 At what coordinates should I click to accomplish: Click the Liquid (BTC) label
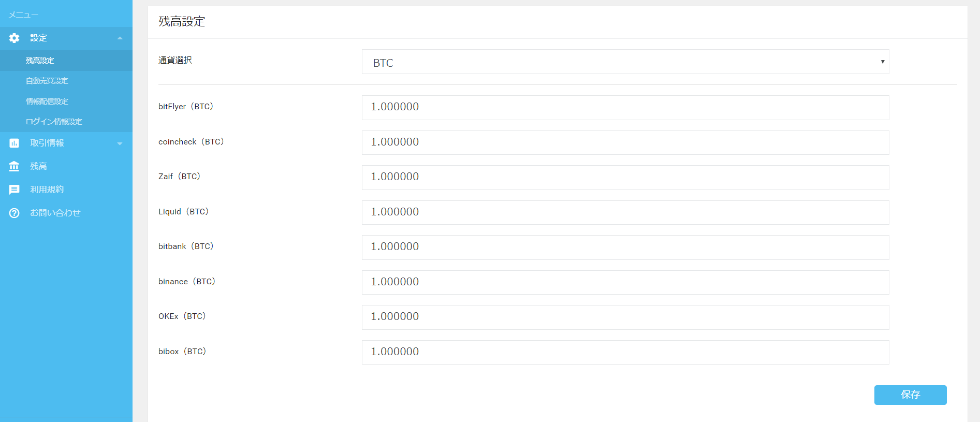pyautogui.click(x=184, y=212)
